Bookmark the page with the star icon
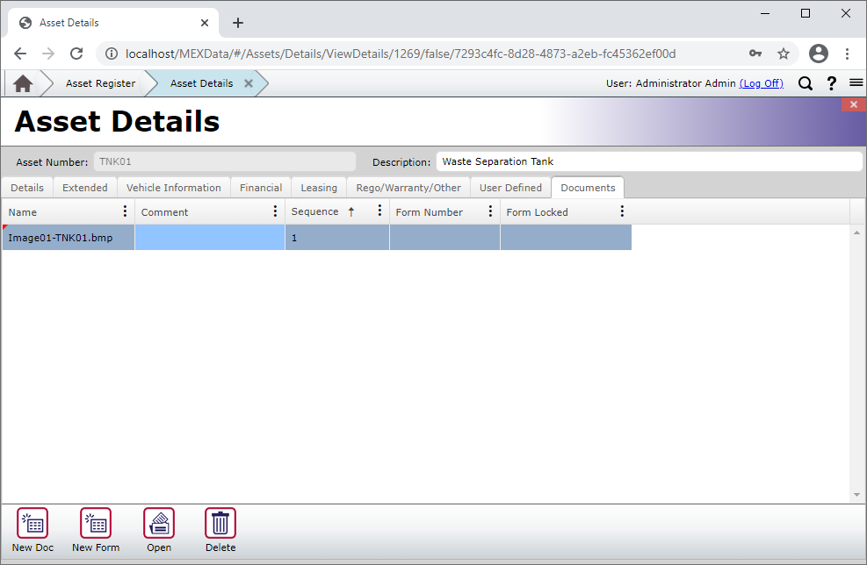 [x=783, y=54]
